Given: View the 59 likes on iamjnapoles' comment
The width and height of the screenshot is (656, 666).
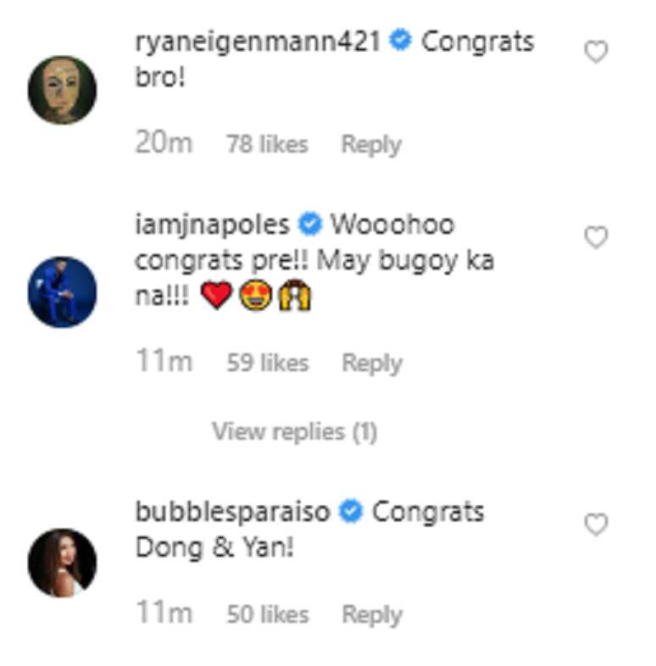Looking at the screenshot, I should click(268, 363).
